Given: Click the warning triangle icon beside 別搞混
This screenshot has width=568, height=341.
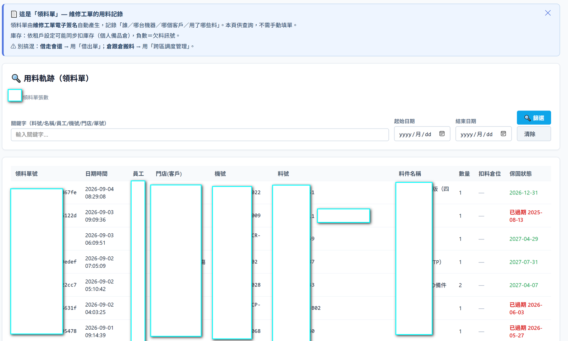Looking at the screenshot, I should 13,46.
